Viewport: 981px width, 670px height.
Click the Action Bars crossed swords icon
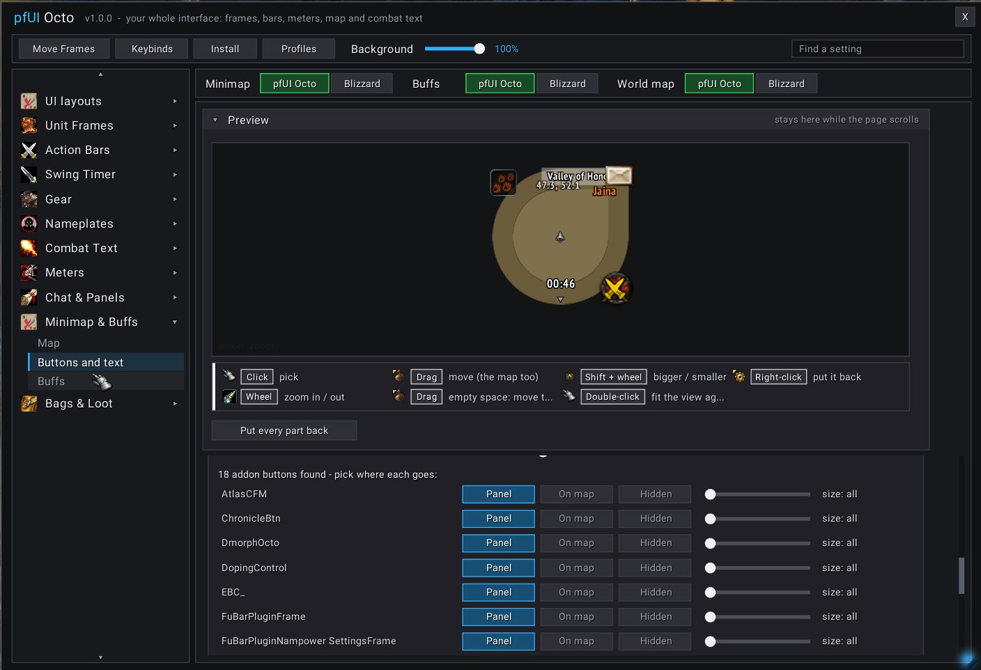(29, 150)
